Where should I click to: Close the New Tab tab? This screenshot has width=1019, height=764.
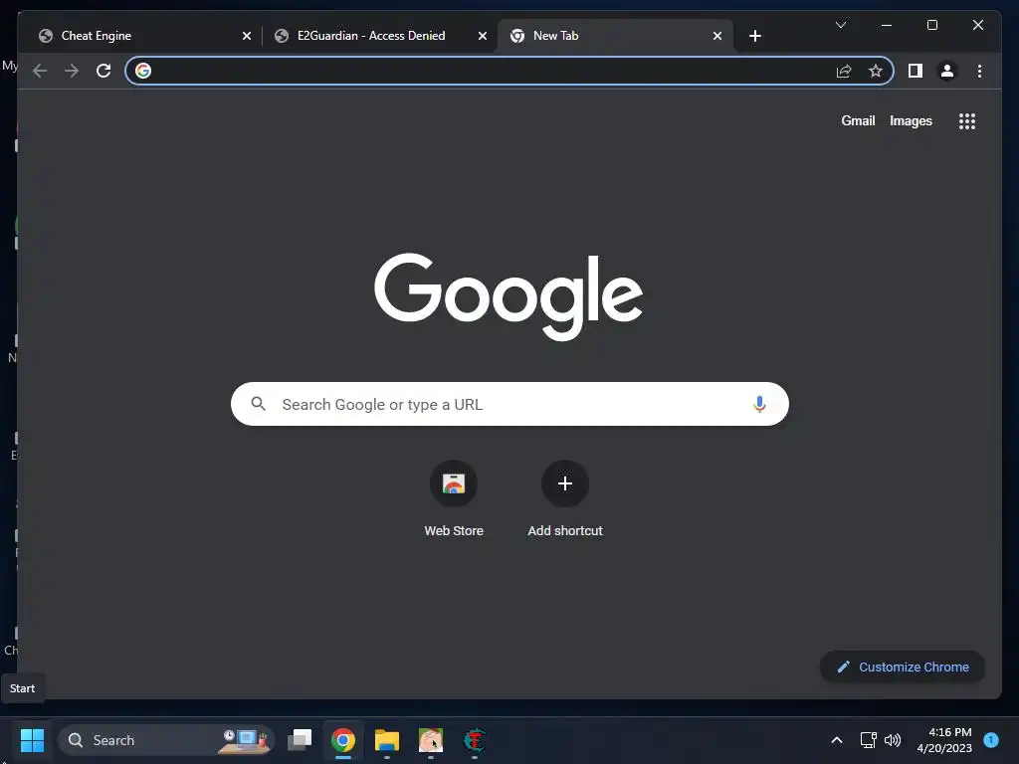pos(716,36)
